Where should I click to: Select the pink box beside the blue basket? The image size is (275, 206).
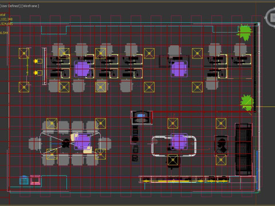coord(36,180)
